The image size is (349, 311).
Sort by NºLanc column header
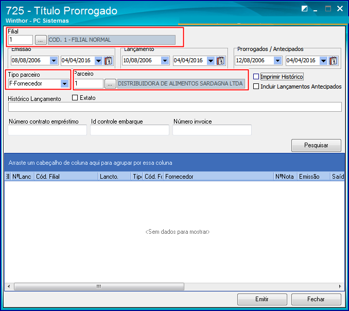click(22, 177)
